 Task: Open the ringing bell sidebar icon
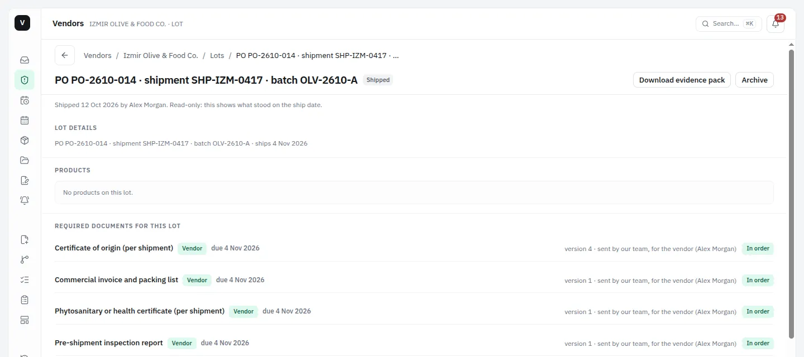pos(25,200)
